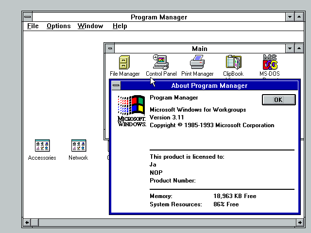Select the Network program group icon
Image resolution: width=311 pixels, height=233 pixels.
pyautogui.click(x=79, y=146)
